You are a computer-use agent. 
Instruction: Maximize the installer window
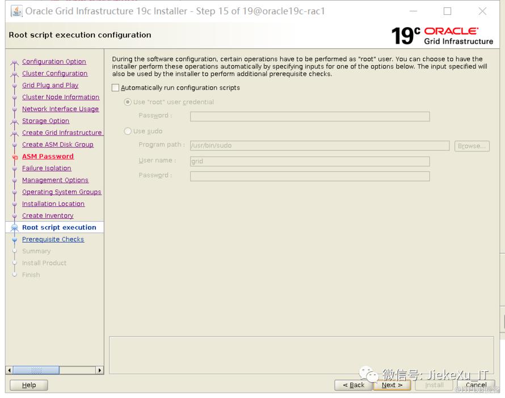click(x=447, y=11)
